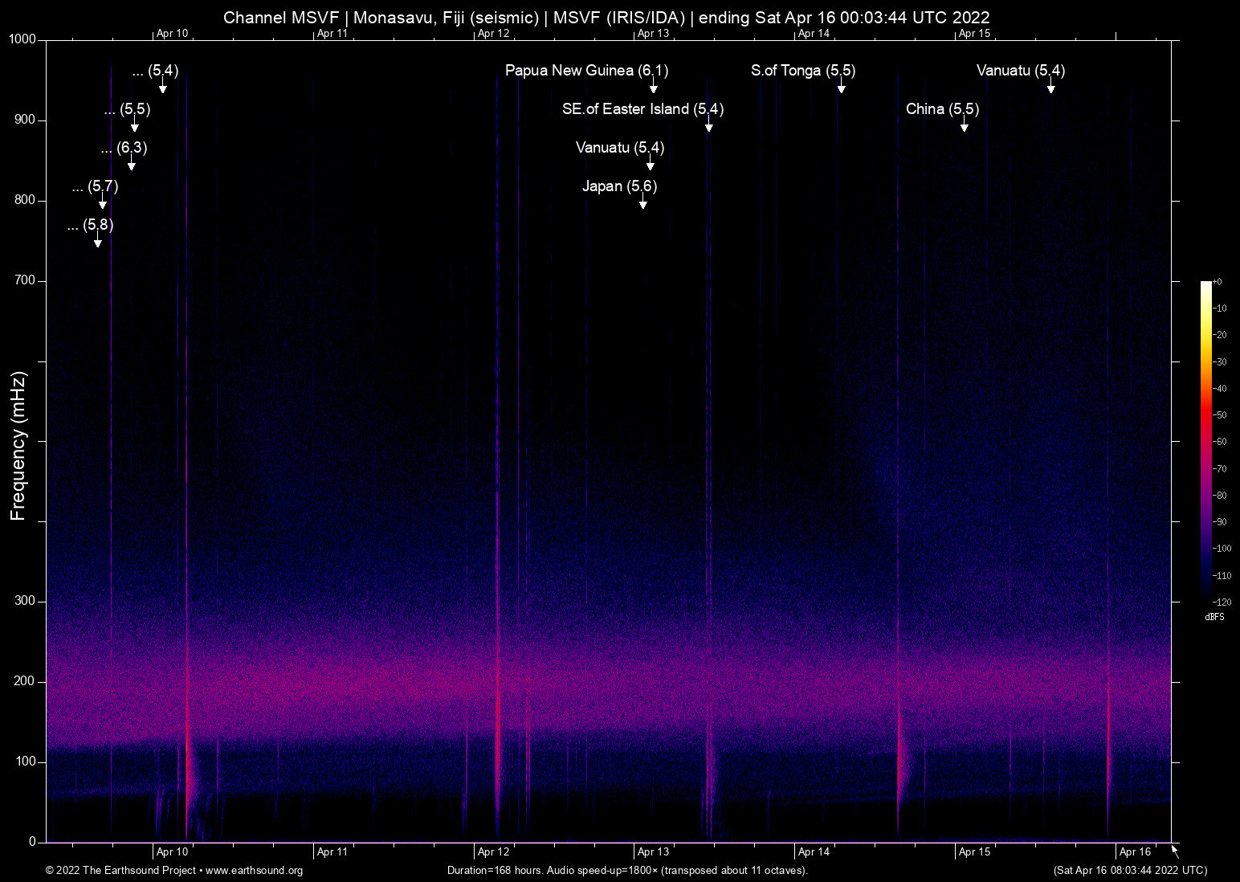Pick the China (5.5) earthquake label

[942, 109]
